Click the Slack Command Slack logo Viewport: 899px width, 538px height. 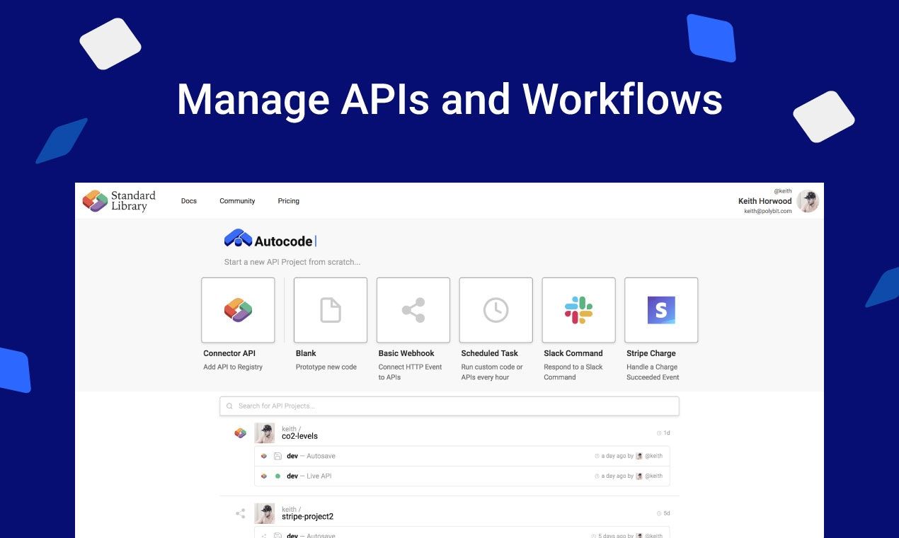pos(578,309)
